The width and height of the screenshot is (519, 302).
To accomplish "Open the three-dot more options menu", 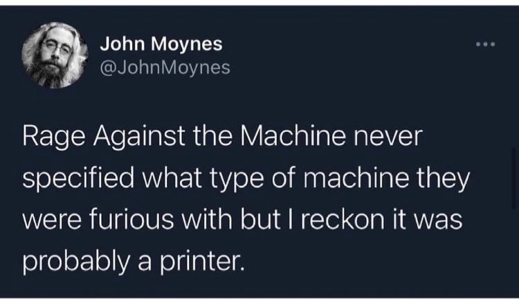I will pos(486,44).
